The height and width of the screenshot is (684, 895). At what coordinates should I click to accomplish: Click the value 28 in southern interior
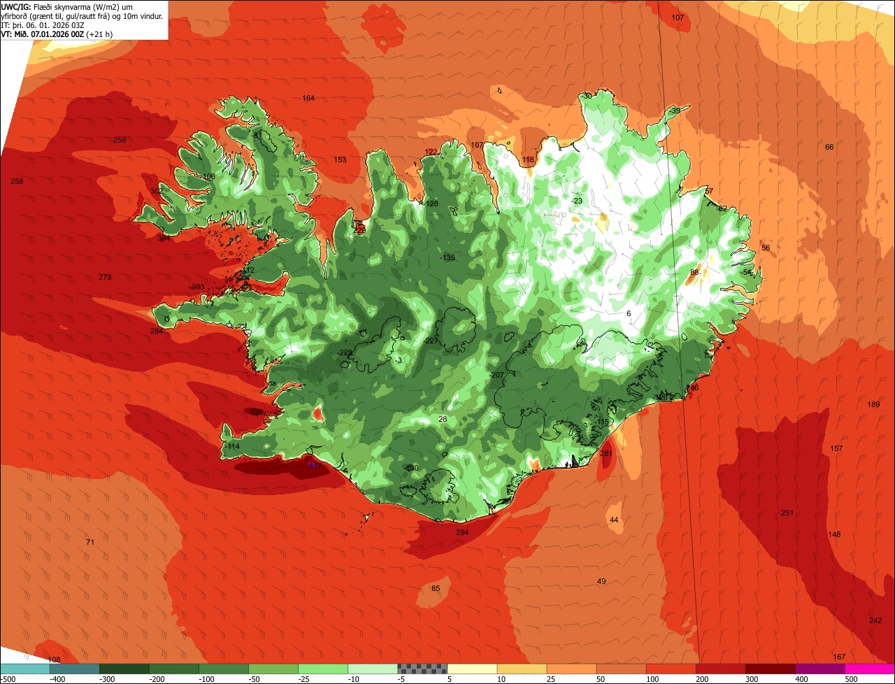click(x=443, y=420)
